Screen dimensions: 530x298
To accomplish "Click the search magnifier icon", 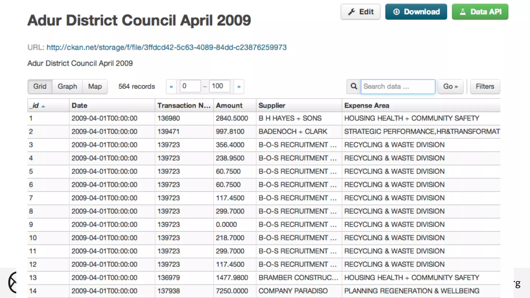I will [x=354, y=86].
